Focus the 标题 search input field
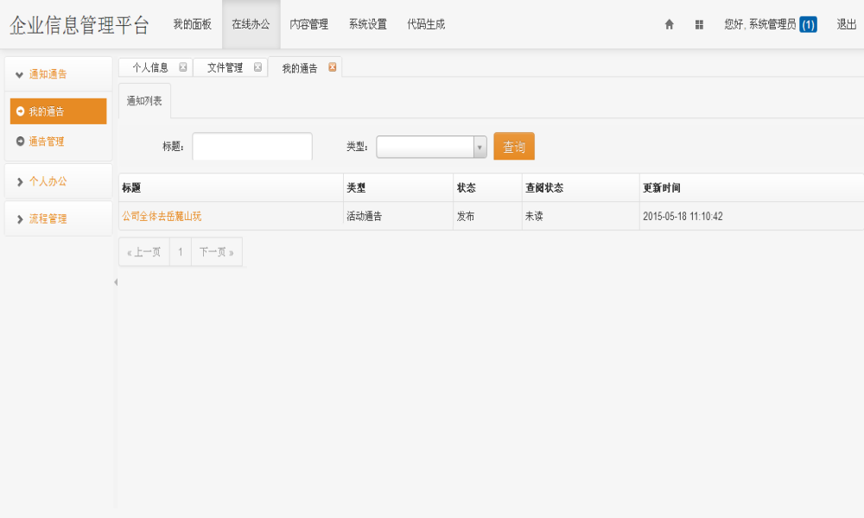This screenshot has width=864, height=518. [252, 147]
